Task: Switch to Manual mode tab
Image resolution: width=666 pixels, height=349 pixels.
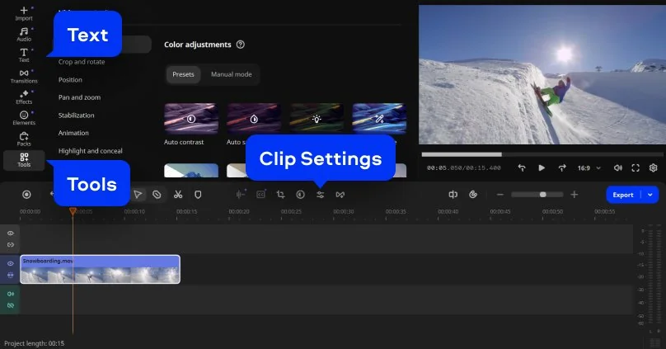Action: pos(231,74)
